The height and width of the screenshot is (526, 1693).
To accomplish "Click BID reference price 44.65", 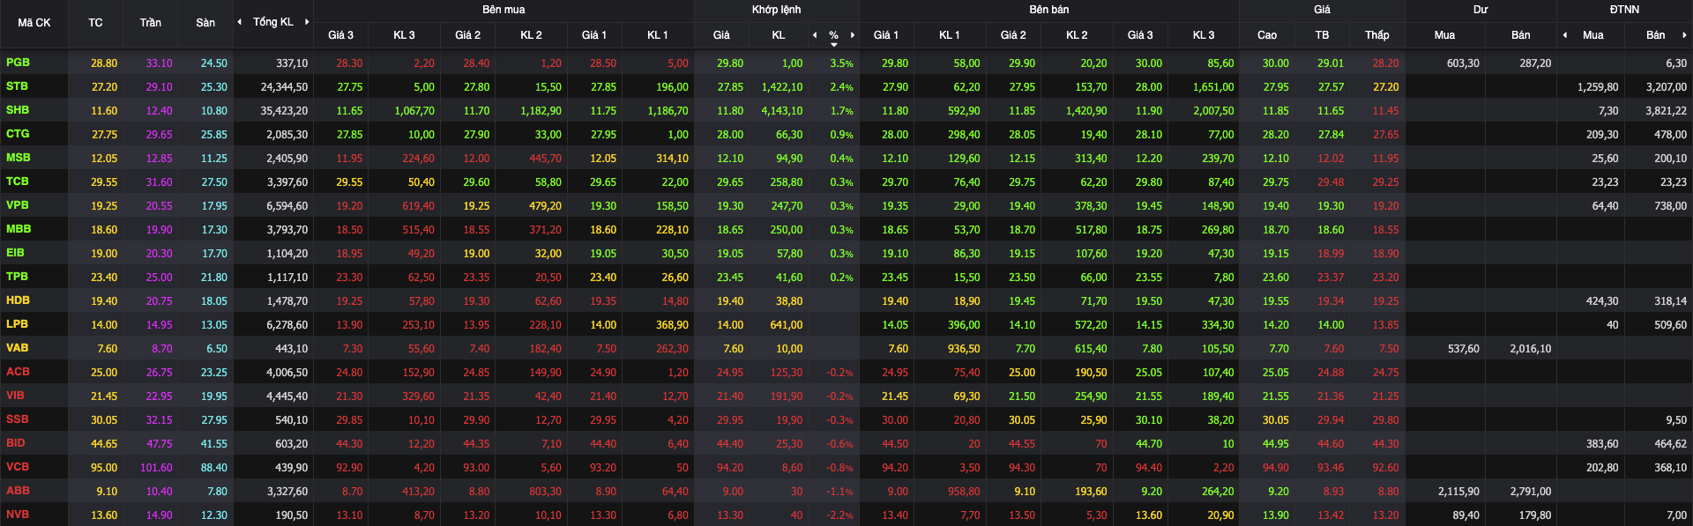I will [x=104, y=444].
